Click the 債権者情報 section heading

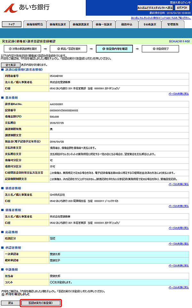tap(13, 210)
